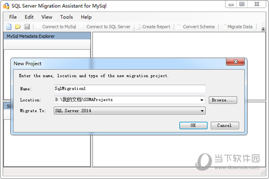Open the Help menu
269x179 pixels.
tap(86, 17)
